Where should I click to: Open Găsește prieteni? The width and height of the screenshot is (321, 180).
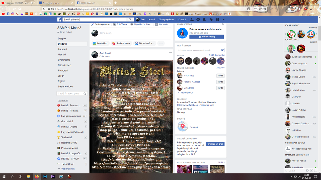167,19
